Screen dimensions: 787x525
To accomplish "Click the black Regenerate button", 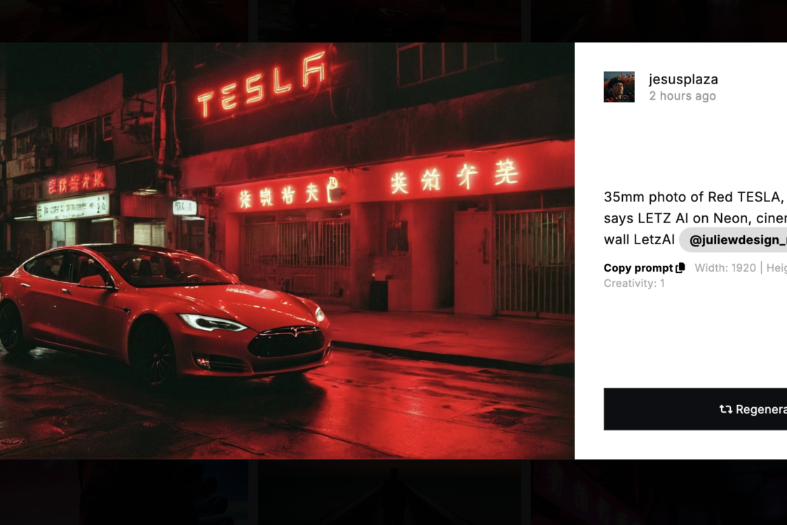I will pyautogui.click(x=695, y=409).
